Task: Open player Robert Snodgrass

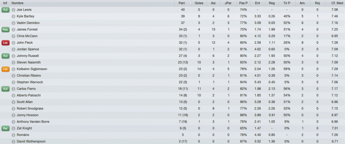Action: 30,109
